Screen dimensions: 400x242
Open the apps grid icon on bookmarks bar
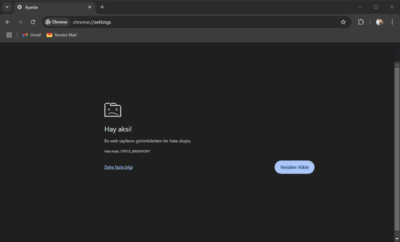(9, 35)
